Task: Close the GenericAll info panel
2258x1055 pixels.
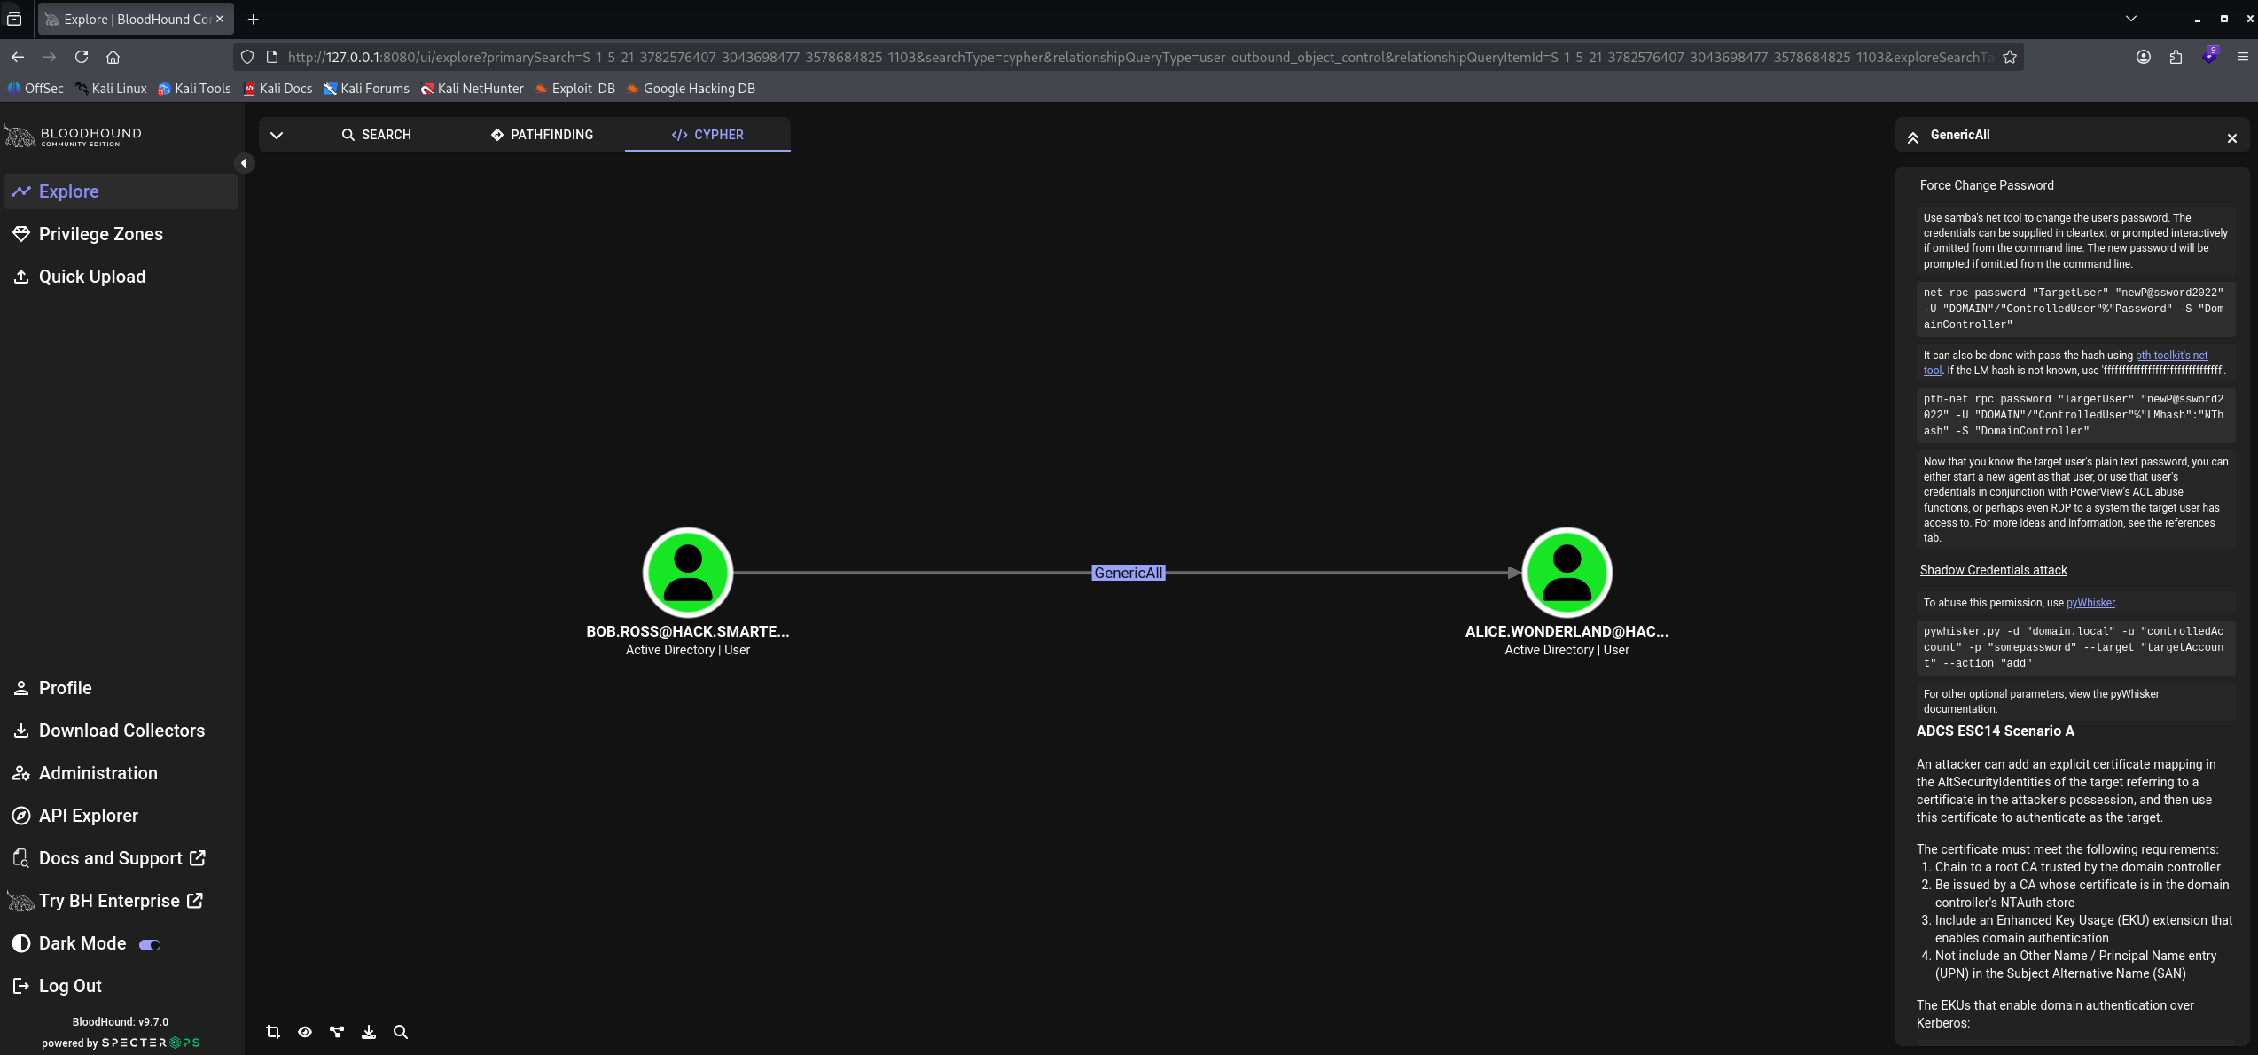Action: (x=2232, y=138)
